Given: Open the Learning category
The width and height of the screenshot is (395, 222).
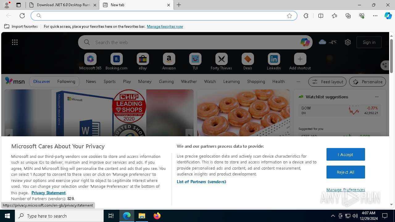Looking at the screenshot, I should tap(231, 81).
